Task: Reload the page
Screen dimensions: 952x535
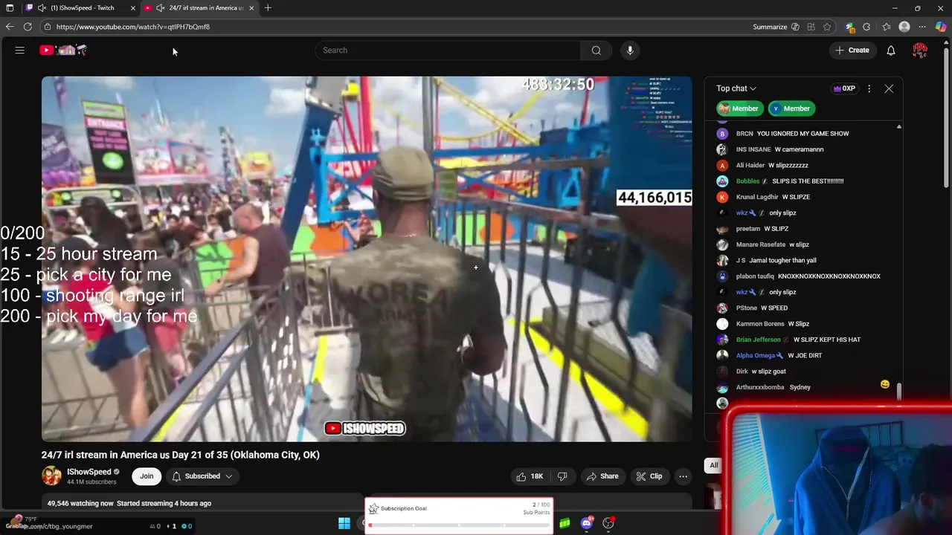Action: click(28, 27)
